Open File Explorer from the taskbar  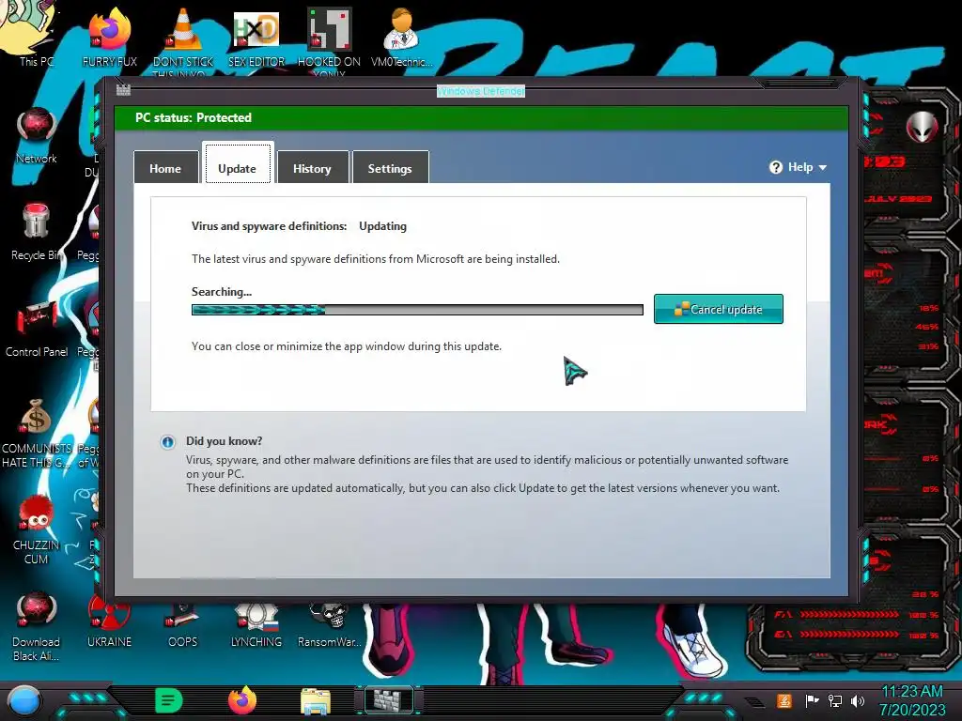click(x=316, y=700)
